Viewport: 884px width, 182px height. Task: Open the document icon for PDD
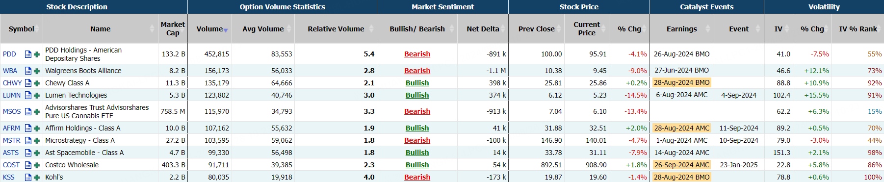pyautogui.click(x=28, y=54)
